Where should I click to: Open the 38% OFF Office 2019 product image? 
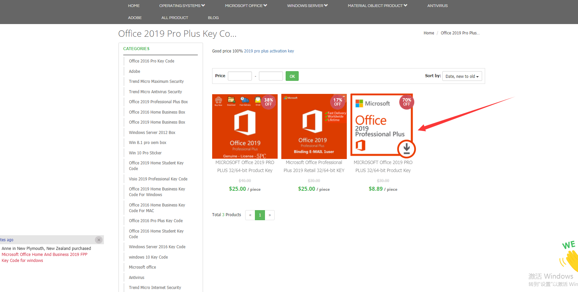245,126
